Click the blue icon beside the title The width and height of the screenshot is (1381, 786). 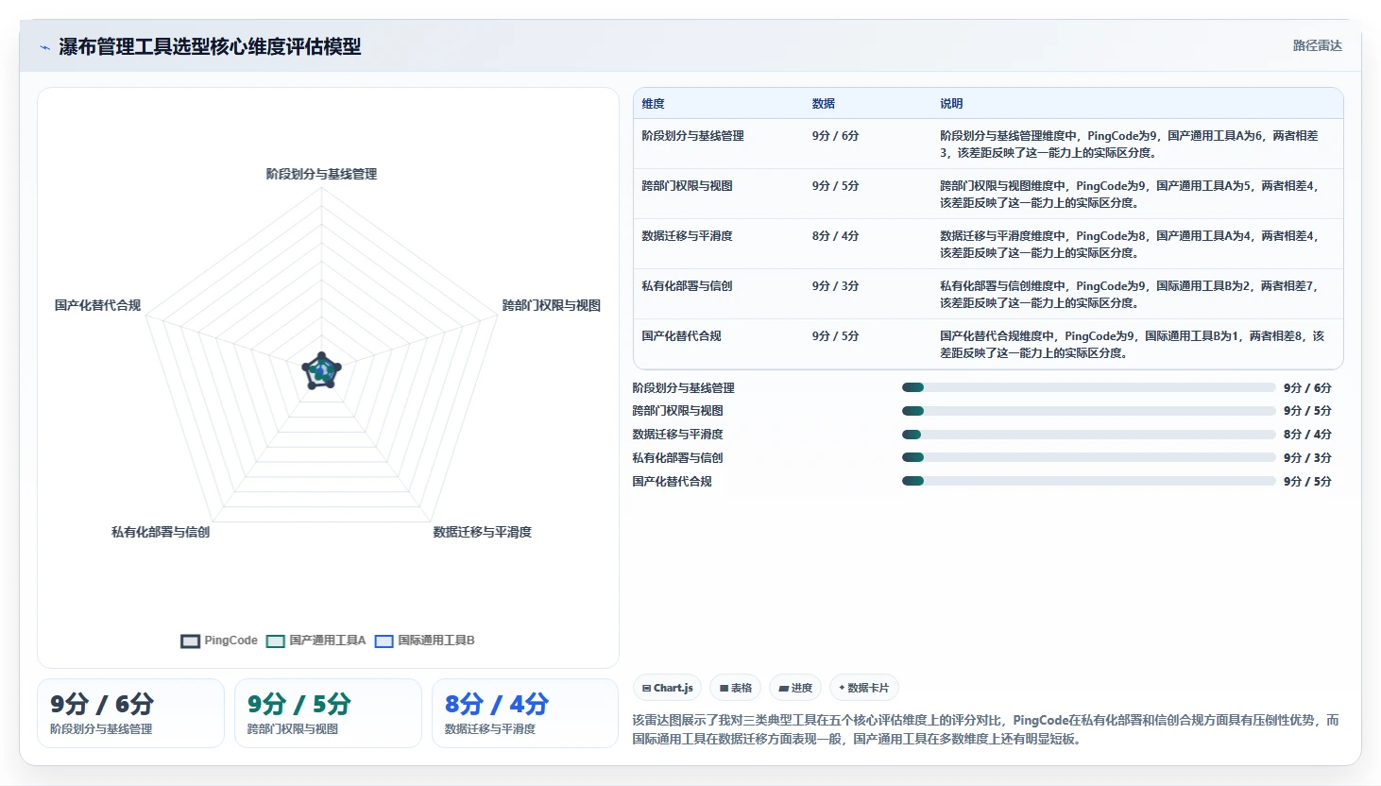pos(44,46)
